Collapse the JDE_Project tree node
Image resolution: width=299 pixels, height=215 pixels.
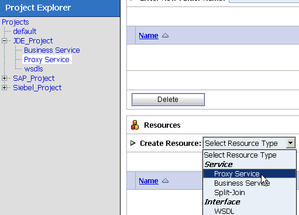[4, 41]
